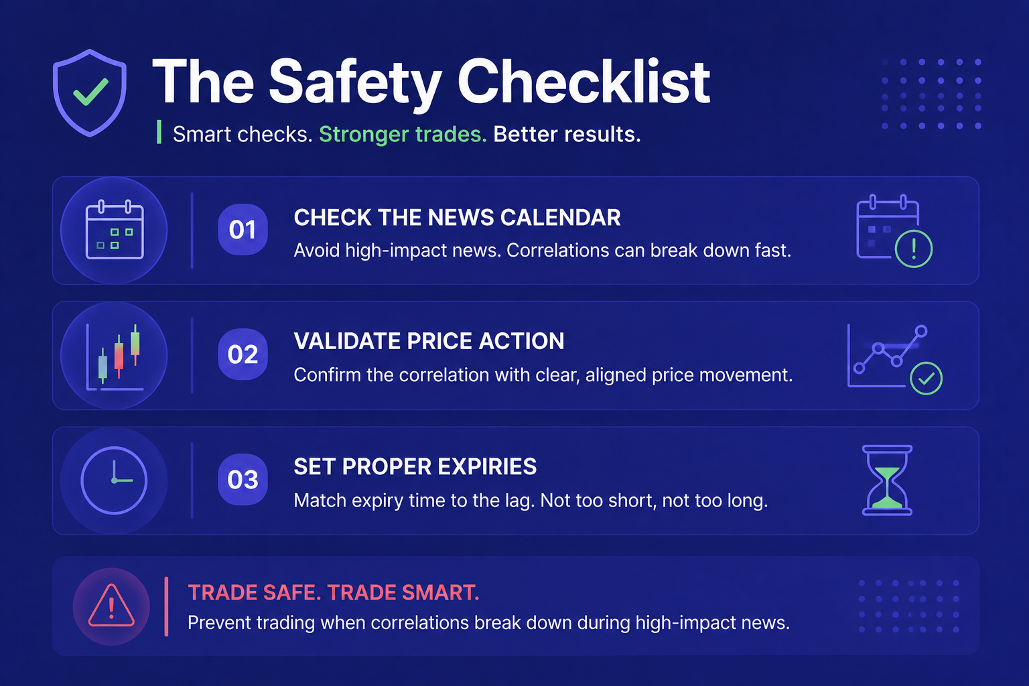Click the Trade Safe. Trade Smart. text
This screenshot has height=686, width=1029.
click(334, 593)
